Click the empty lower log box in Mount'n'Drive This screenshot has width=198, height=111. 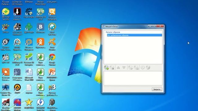(133, 78)
